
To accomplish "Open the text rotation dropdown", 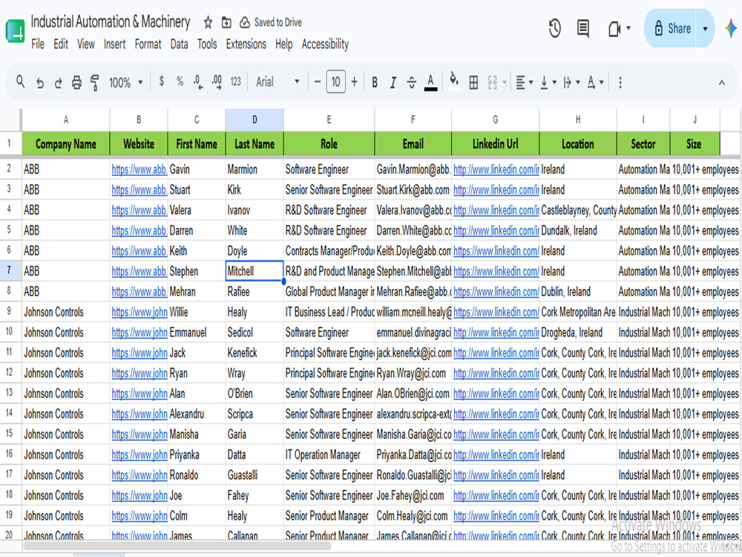I will click(595, 82).
